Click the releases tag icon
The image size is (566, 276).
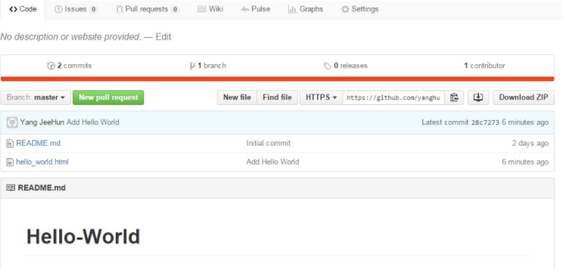(328, 66)
